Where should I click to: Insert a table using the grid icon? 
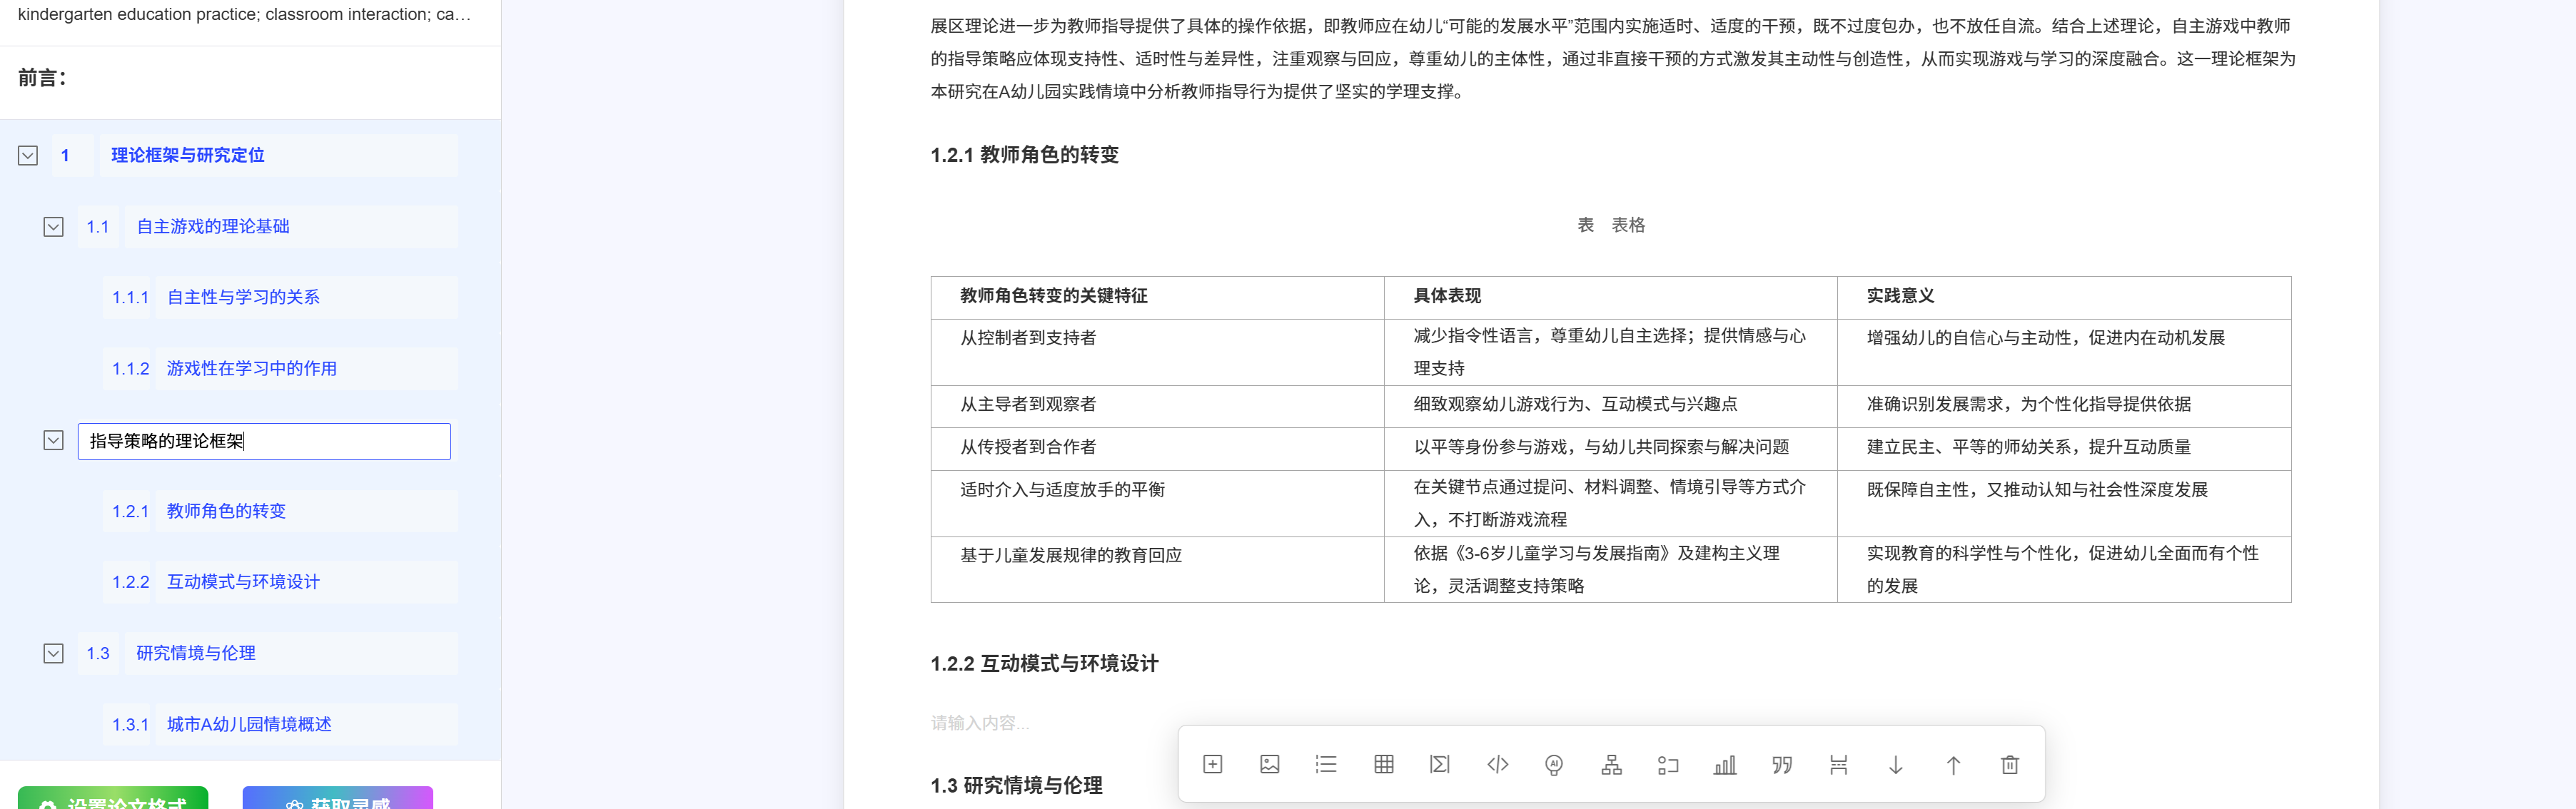[1383, 765]
